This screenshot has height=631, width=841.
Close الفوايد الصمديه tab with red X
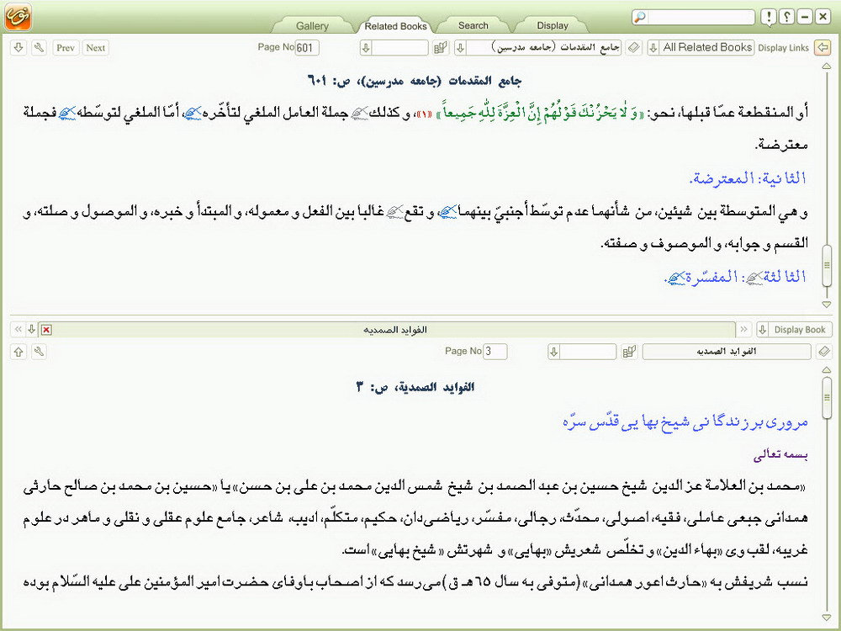click(46, 330)
